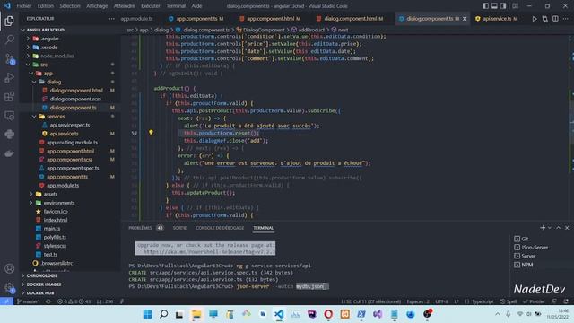Viewport: 574px width, 323px height.
Task: Open the Windows Start menu
Action: [x=147, y=314]
